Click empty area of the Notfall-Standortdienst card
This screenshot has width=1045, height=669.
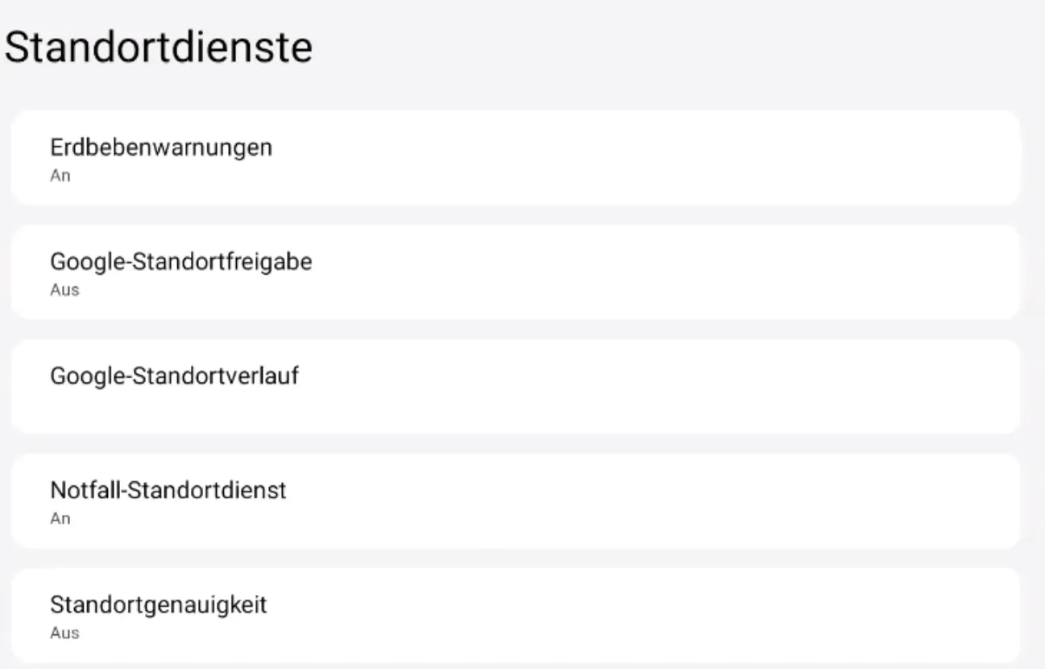click(725, 501)
